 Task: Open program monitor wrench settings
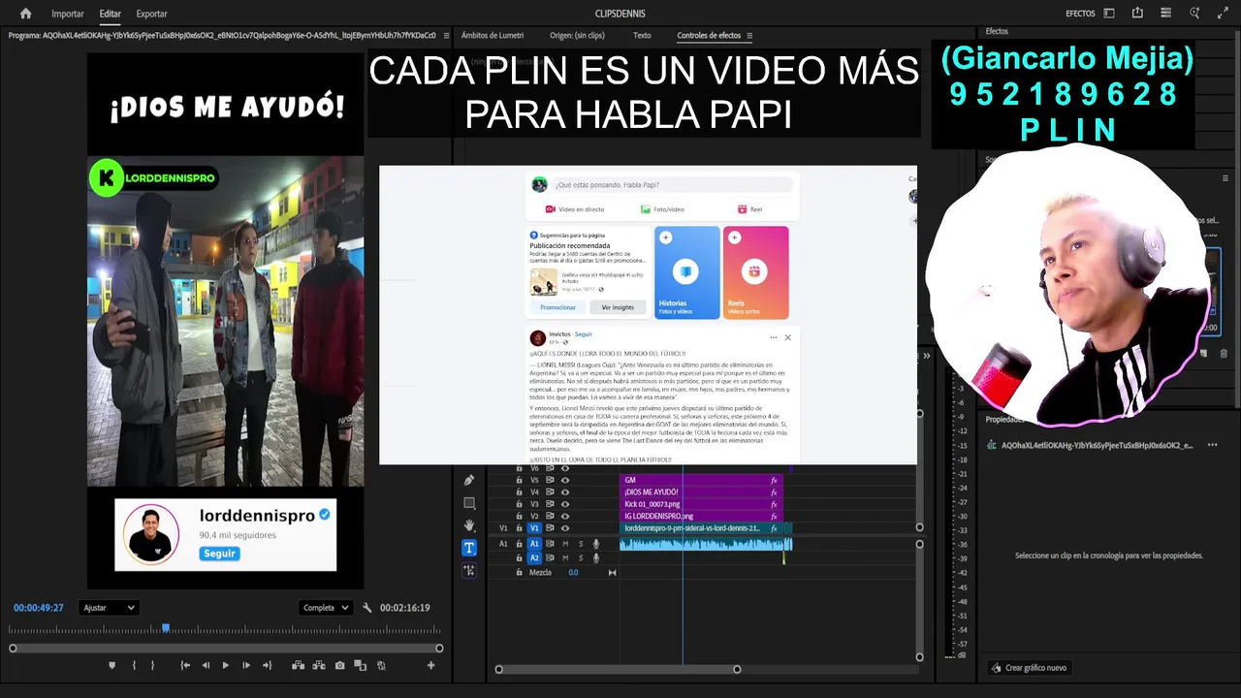click(x=367, y=608)
